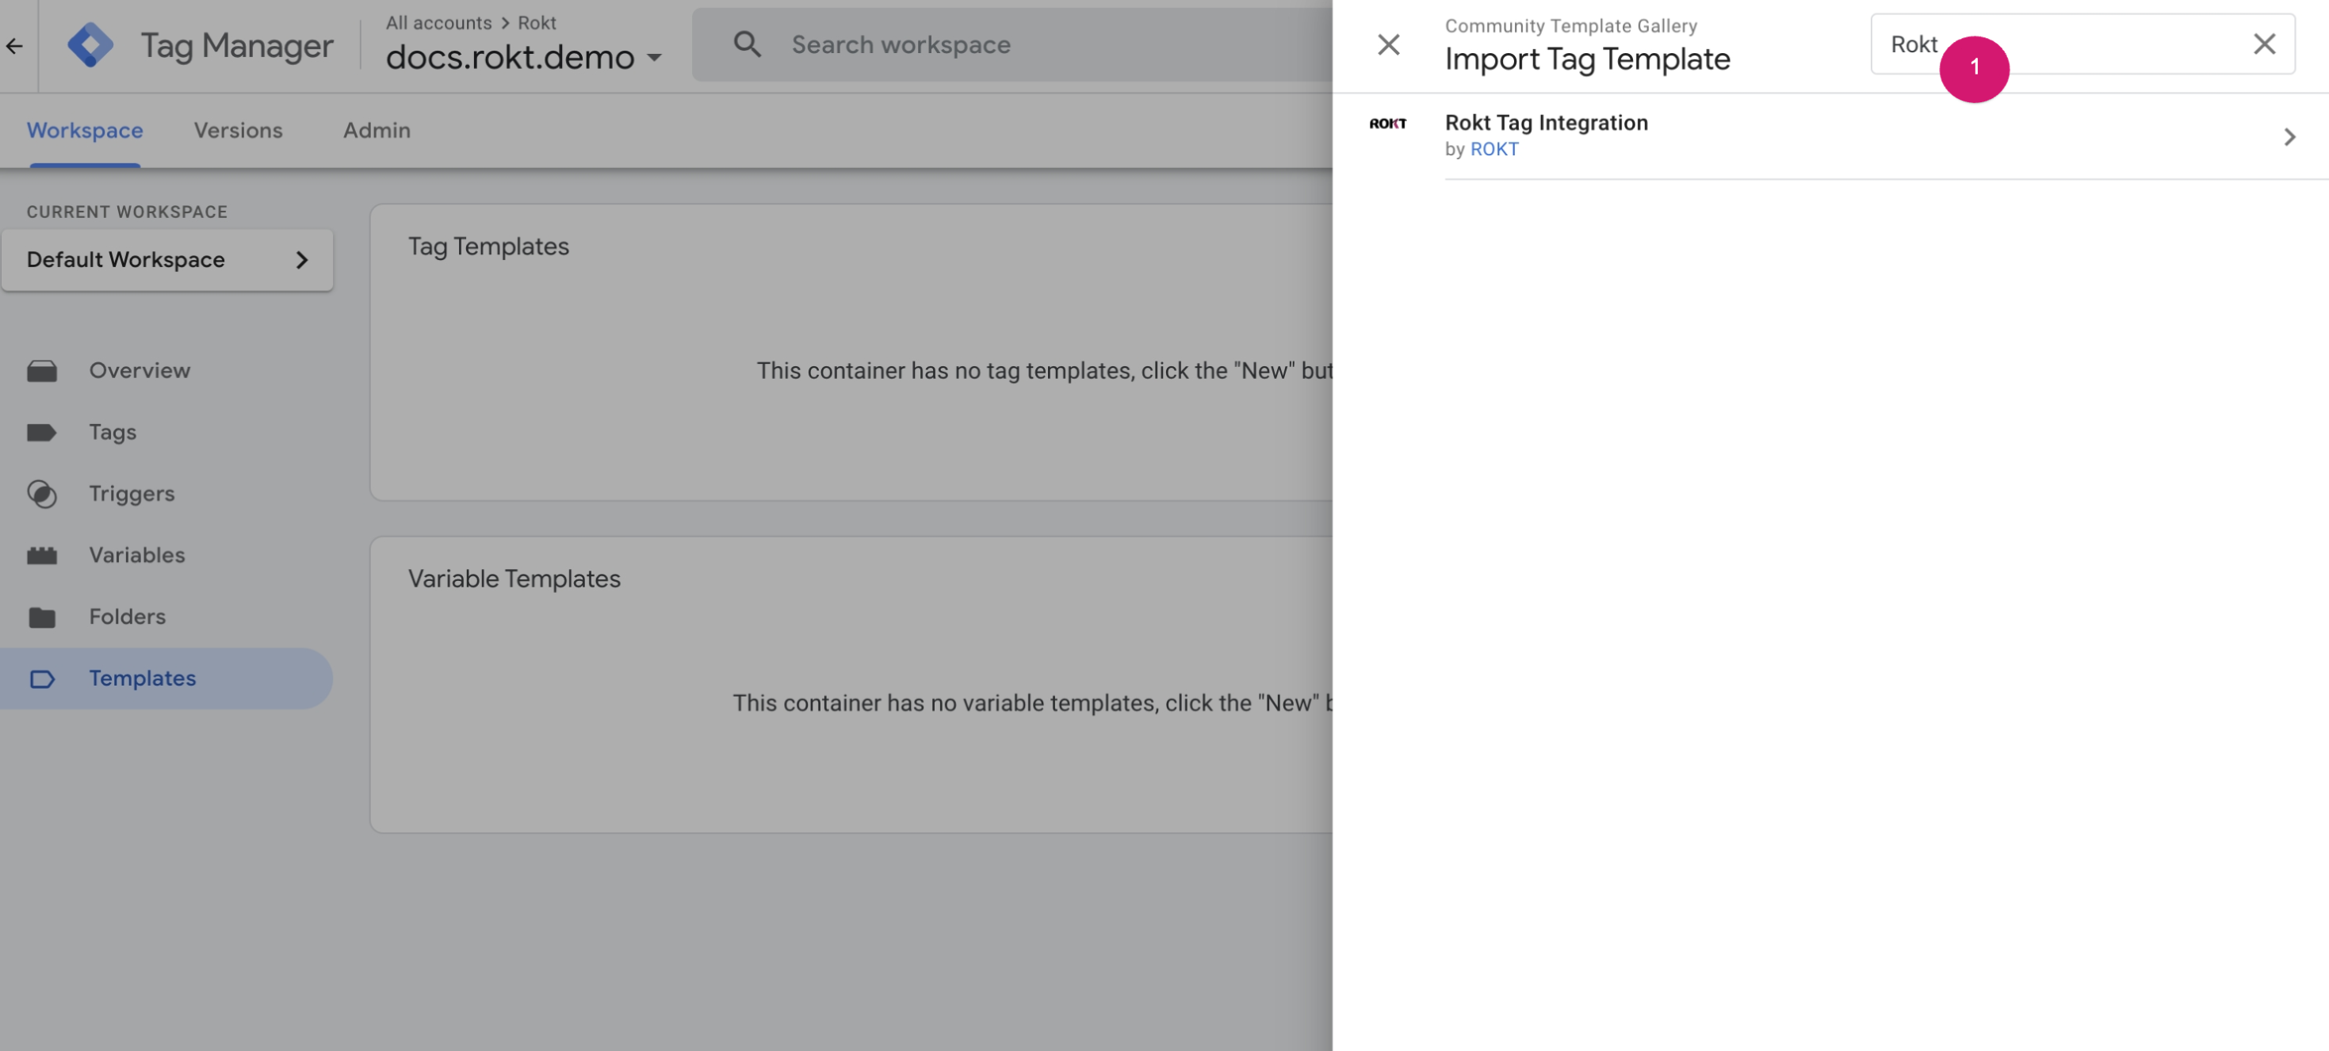Click the Overview briefcase icon

(41, 370)
